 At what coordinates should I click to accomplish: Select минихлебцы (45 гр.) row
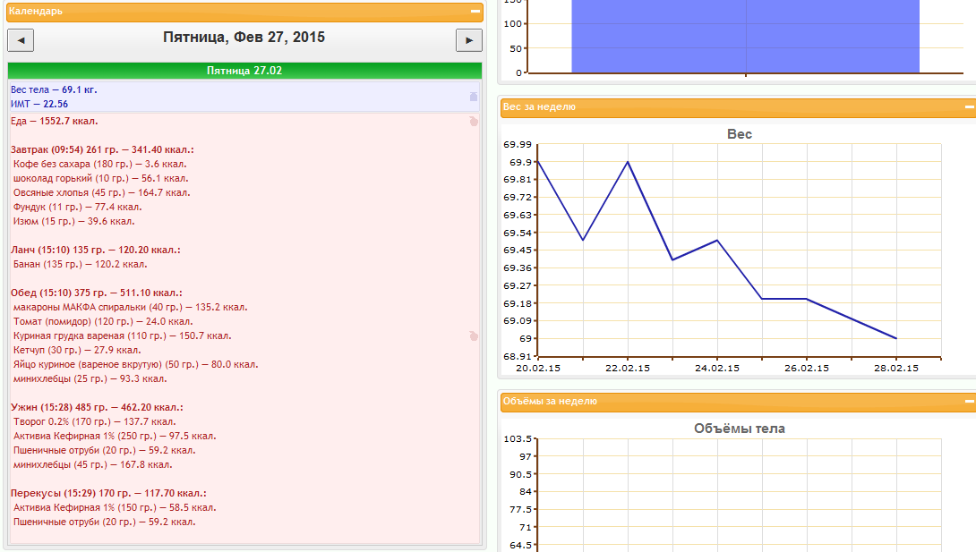click(x=93, y=464)
